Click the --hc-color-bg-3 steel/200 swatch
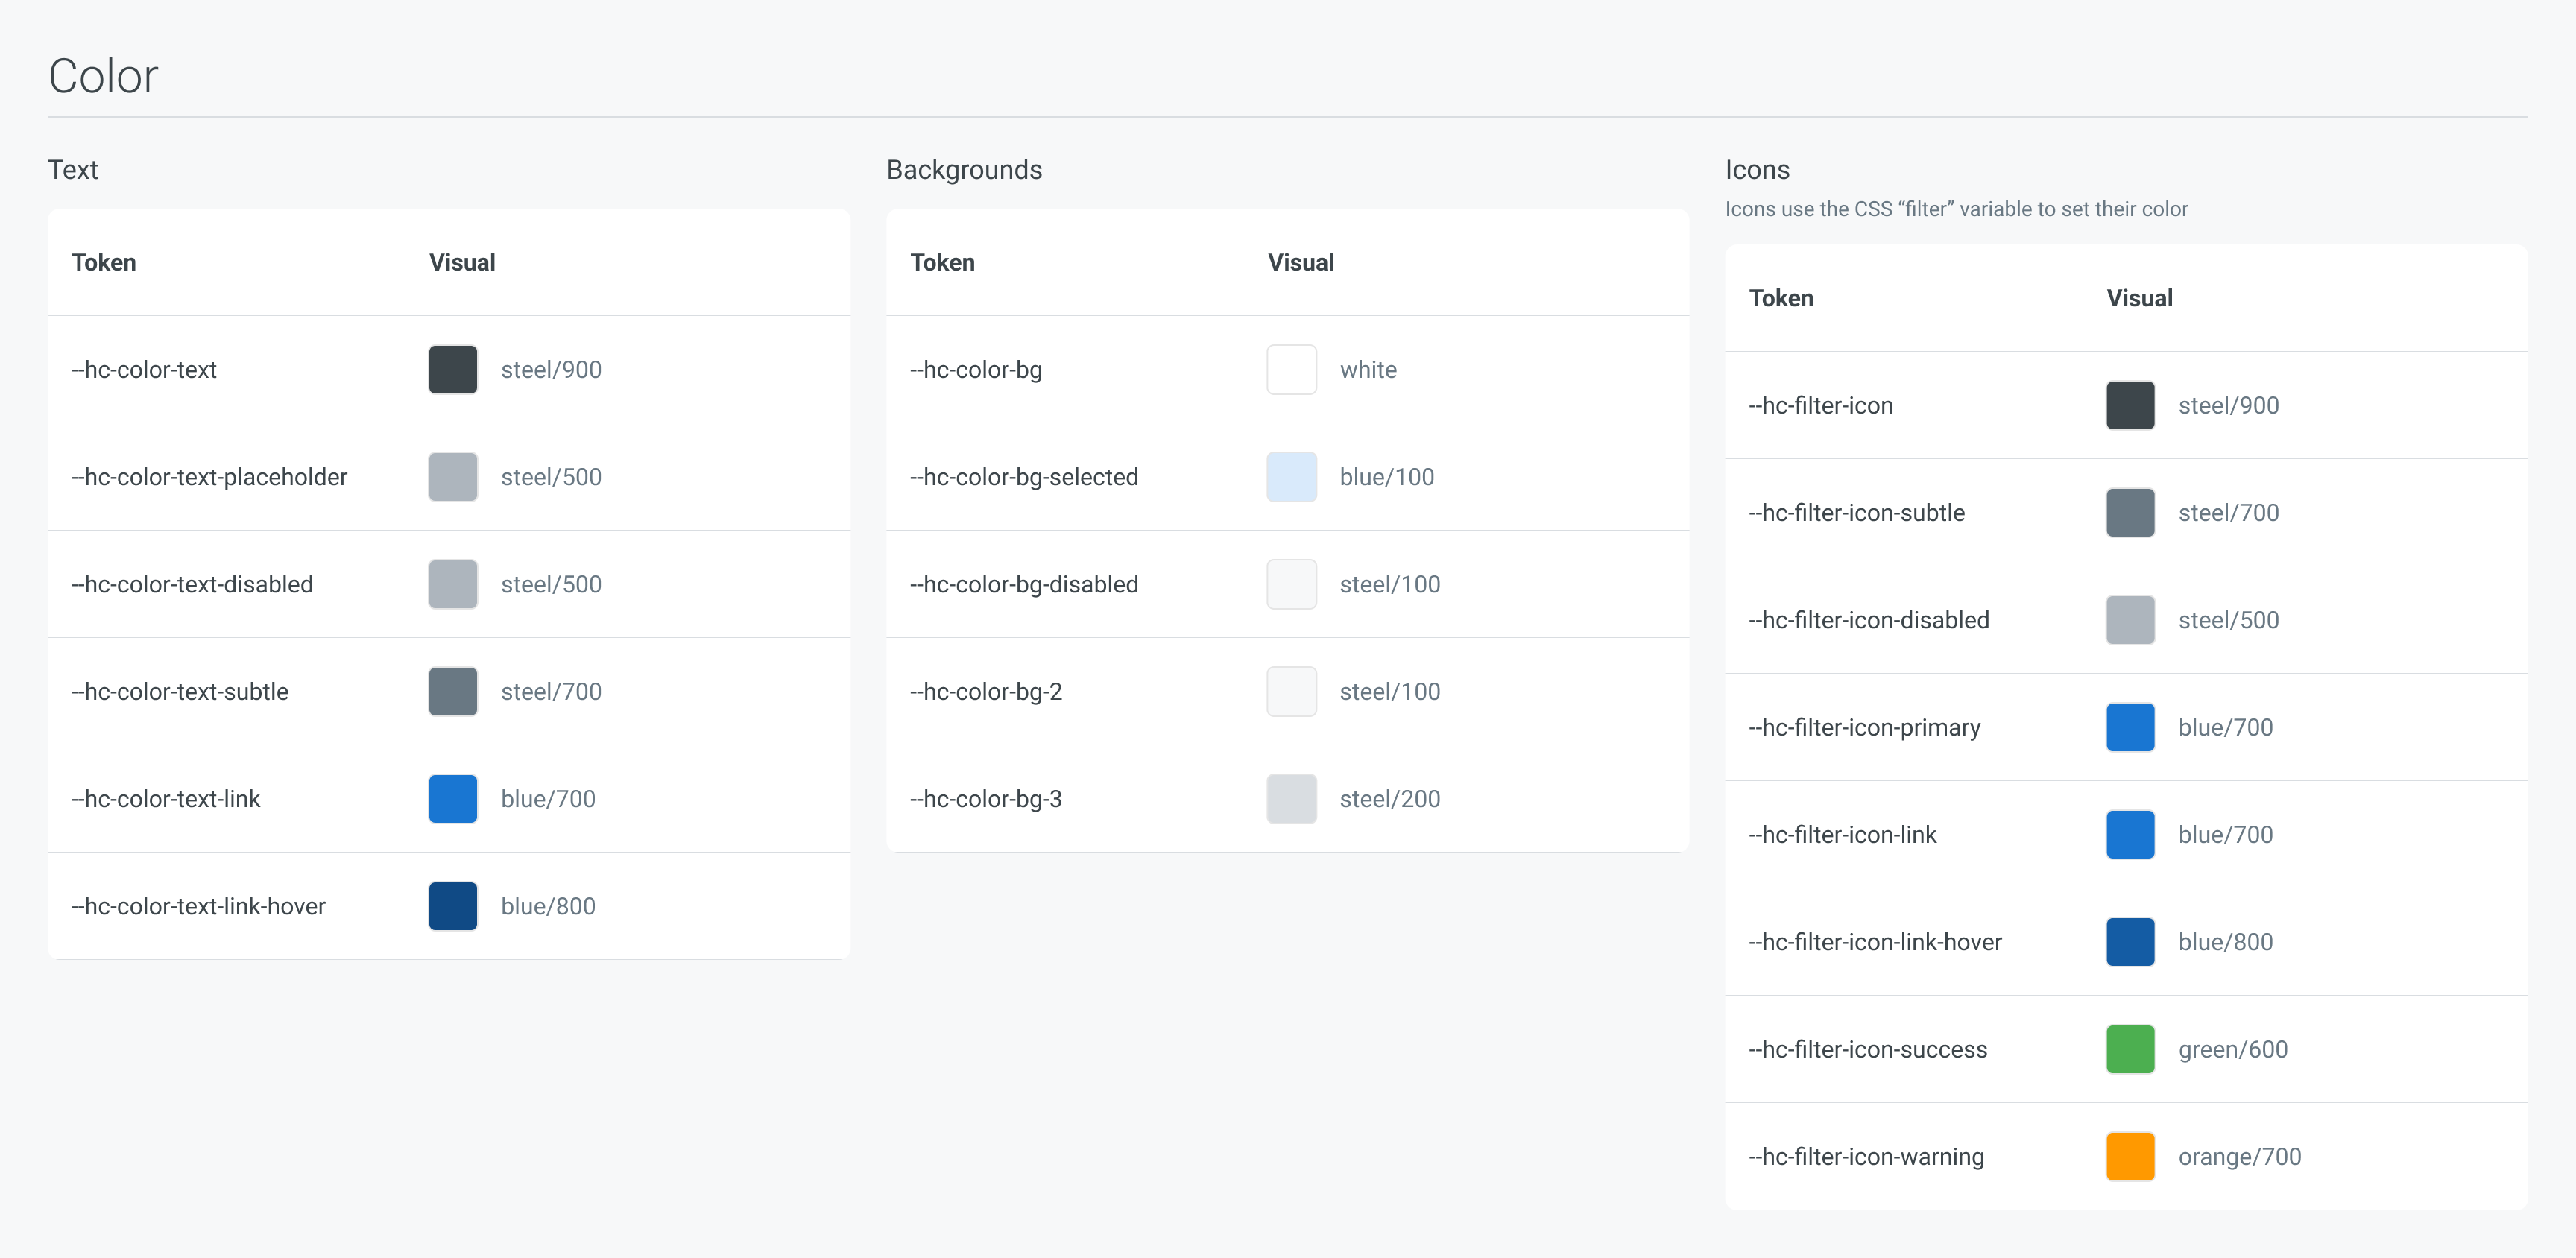Viewport: 2576px width, 1258px height. coord(1291,799)
